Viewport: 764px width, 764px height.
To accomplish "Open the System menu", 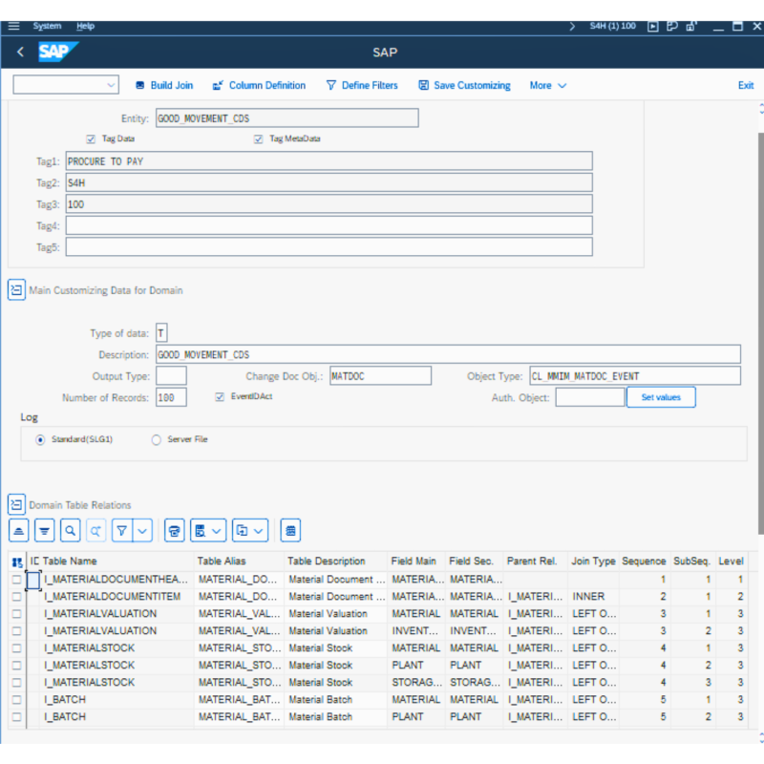I will pos(47,26).
